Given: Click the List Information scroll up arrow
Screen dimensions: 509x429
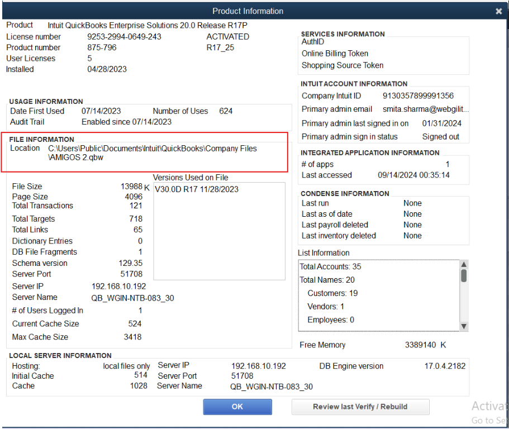Looking at the screenshot, I should tap(464, 264).
